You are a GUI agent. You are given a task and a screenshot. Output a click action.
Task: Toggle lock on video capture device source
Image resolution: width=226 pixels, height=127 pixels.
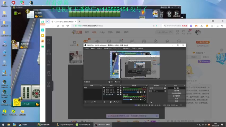(121, 87)
